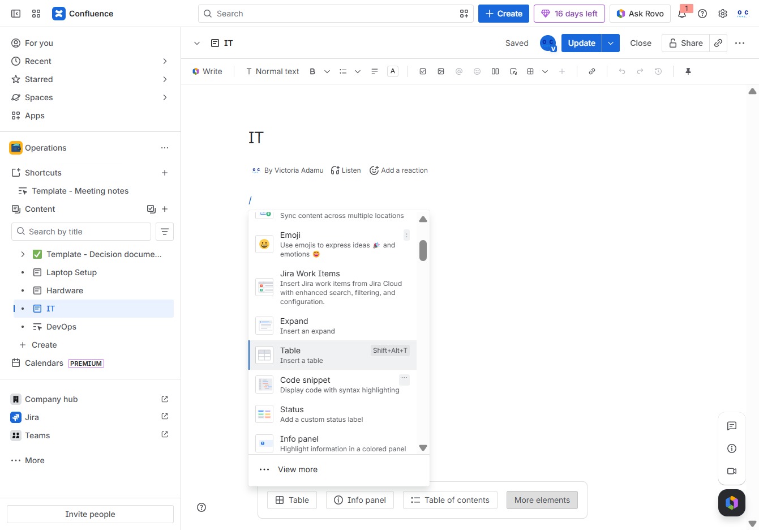Choose Emoji in the insert menu

click(333, 245)
